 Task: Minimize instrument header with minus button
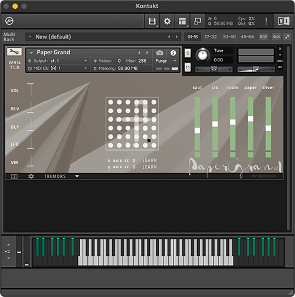point(280,55)
